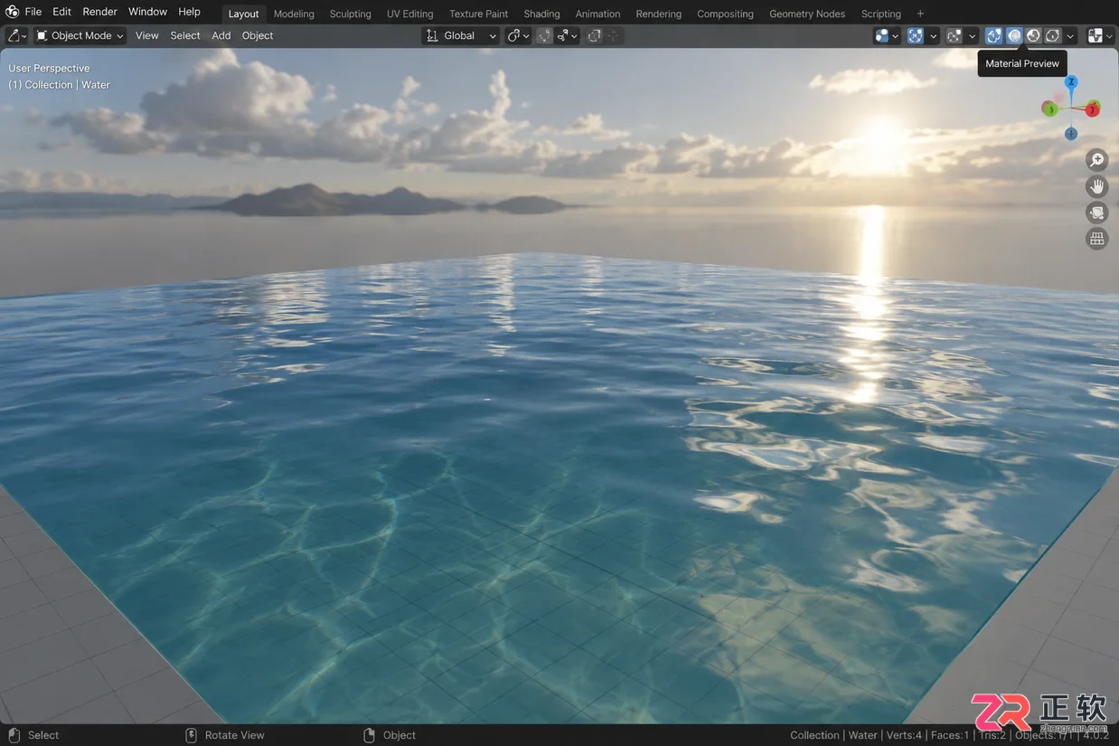Switch to the Modeling workspace tab

[294, 14]
